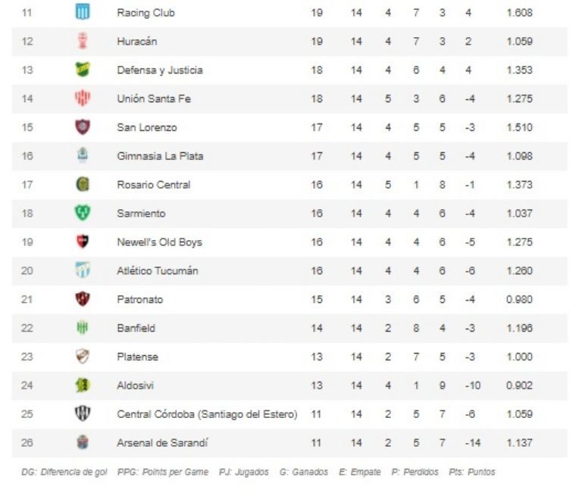Open the San Lorenzo crest icon
582x493 pixels.
(83, 127)
